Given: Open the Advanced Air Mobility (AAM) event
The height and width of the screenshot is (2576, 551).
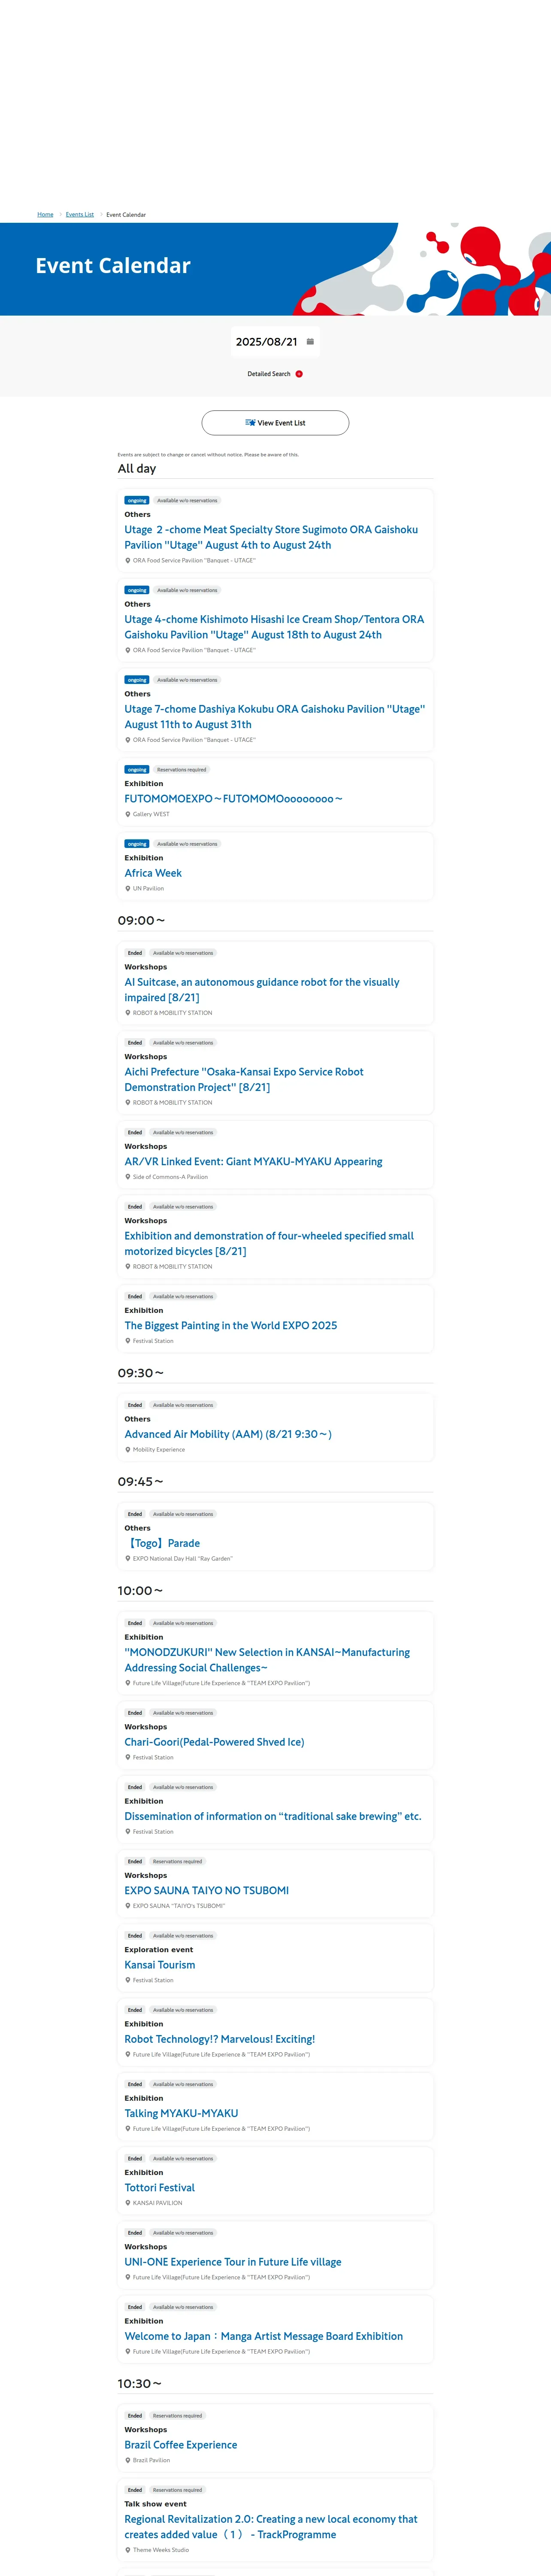Looking at the screenshot, I should [x=228, y=1434].
